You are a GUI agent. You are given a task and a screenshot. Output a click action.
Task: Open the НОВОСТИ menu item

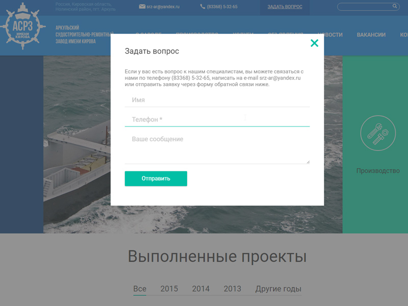pyautogui.click(x=330, y=35)
